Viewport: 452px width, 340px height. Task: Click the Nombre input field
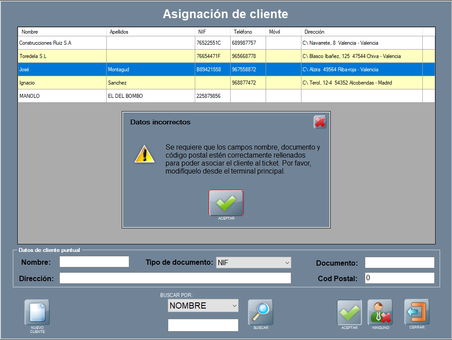coord(94,262)
